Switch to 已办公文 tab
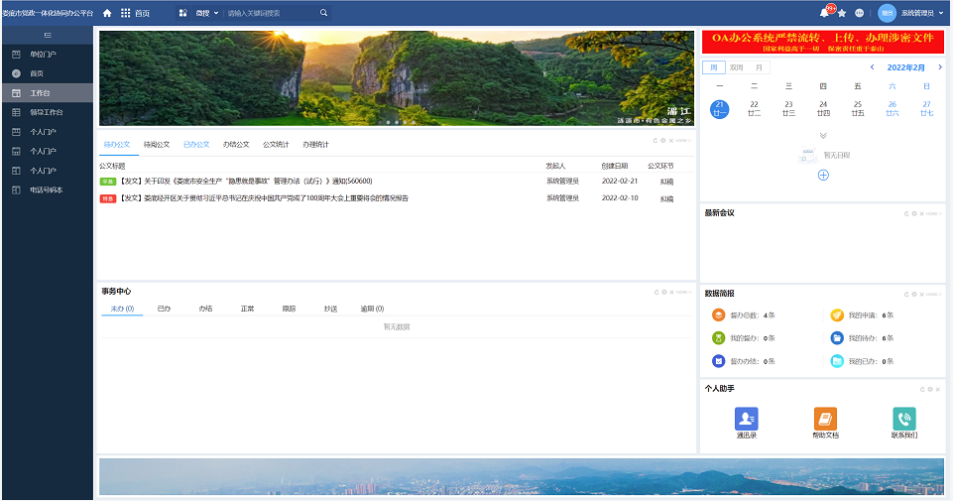 click(x=196, y=145)
